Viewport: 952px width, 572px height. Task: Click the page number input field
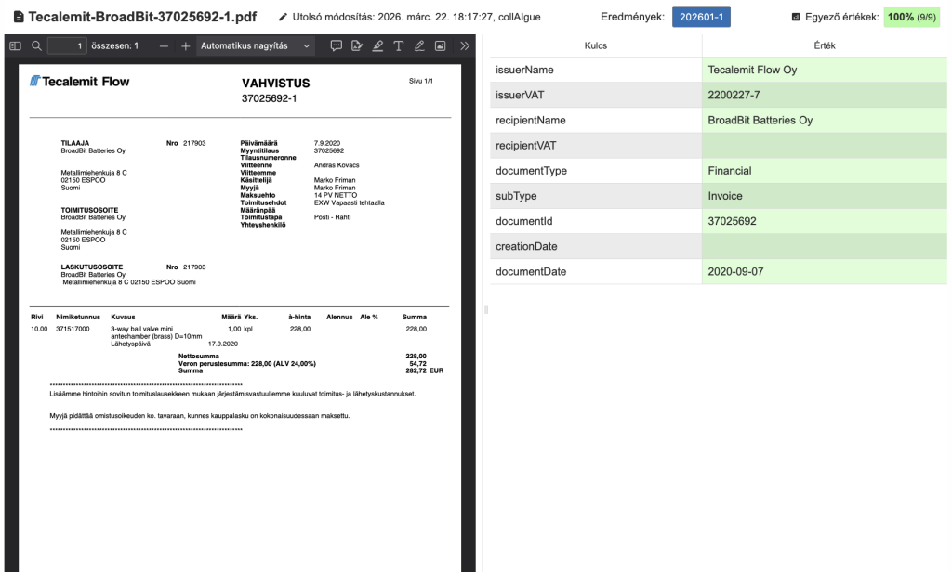pyautogui.click(x=67, y=46)
